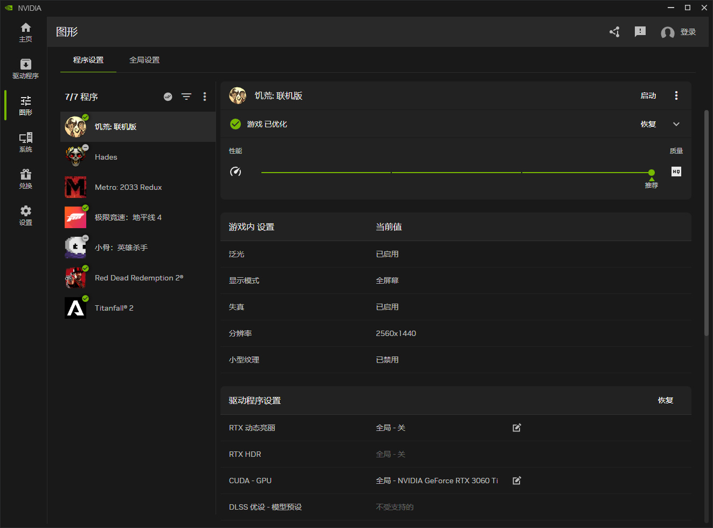The image size is (713, 528).
Task: Click the 全屏幕 display mode value
Action: (387, 280)
